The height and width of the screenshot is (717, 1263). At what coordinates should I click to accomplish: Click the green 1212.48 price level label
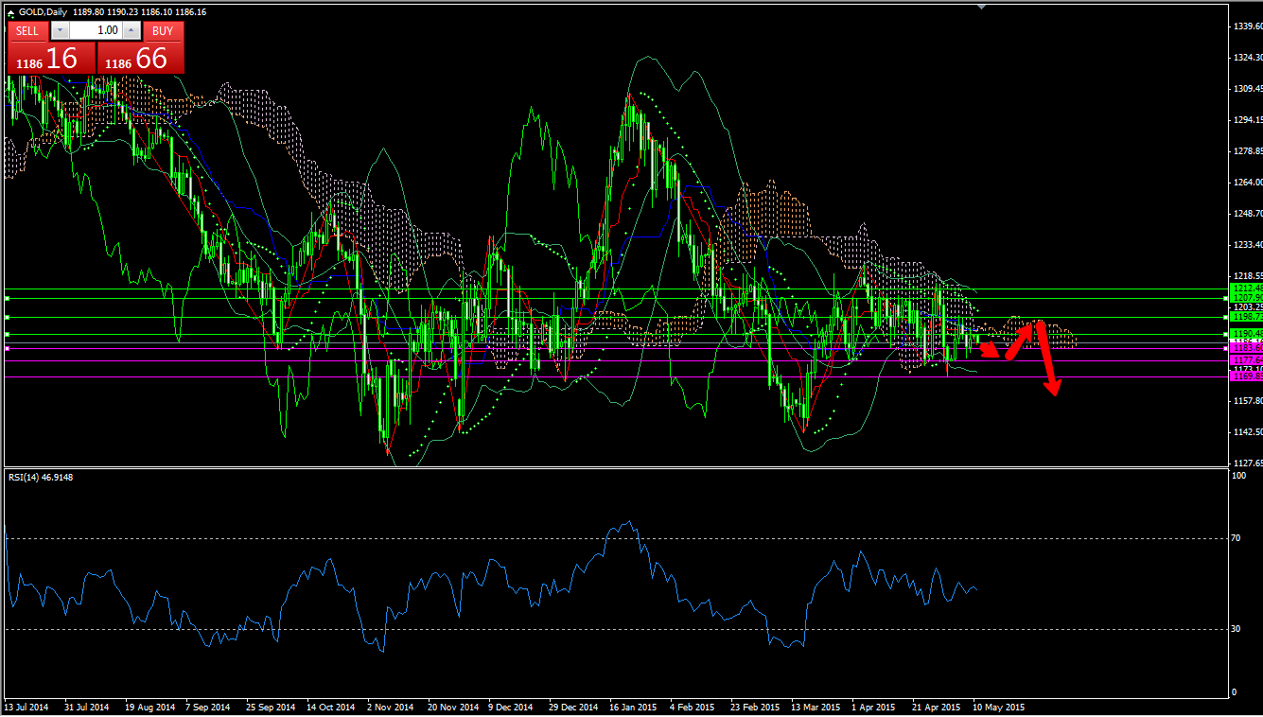click(1244, 288)
